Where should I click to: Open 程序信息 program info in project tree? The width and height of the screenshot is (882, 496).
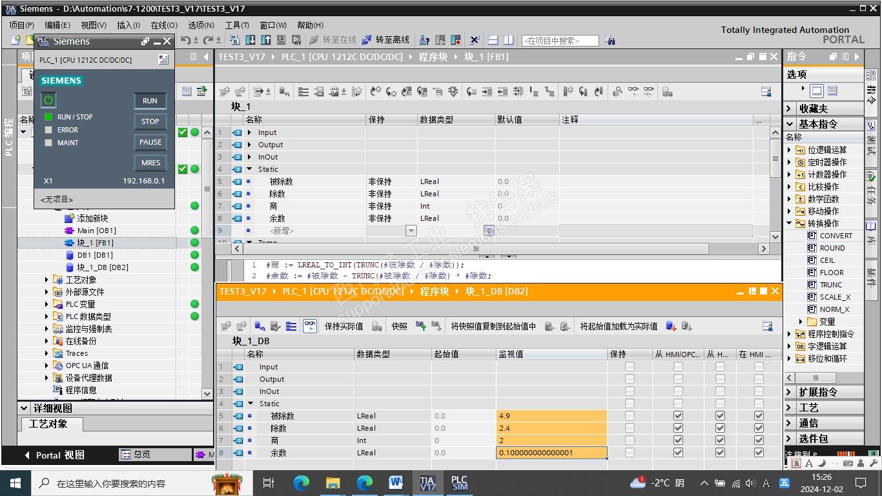click(81, 390)
